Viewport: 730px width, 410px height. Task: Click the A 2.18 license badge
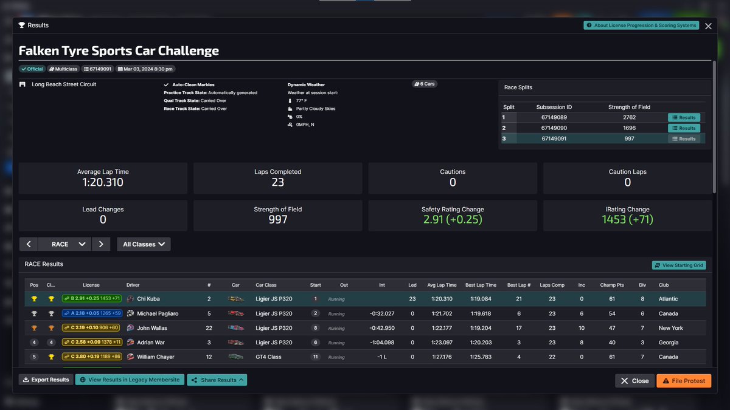point(91,313)
